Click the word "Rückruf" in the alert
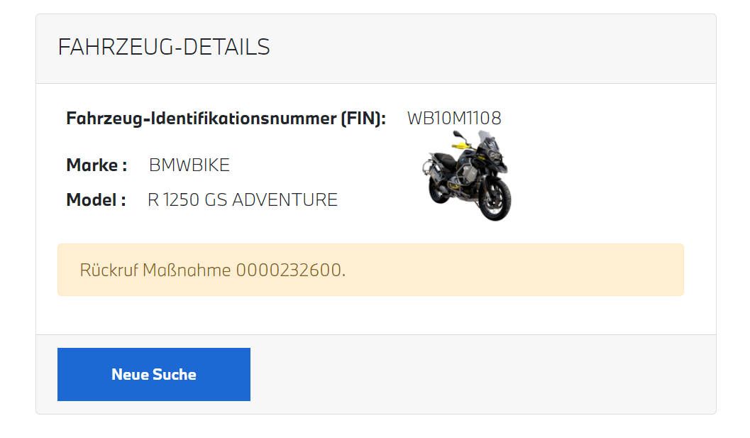This screenshot has height=438, width=750. pos(109,270)
